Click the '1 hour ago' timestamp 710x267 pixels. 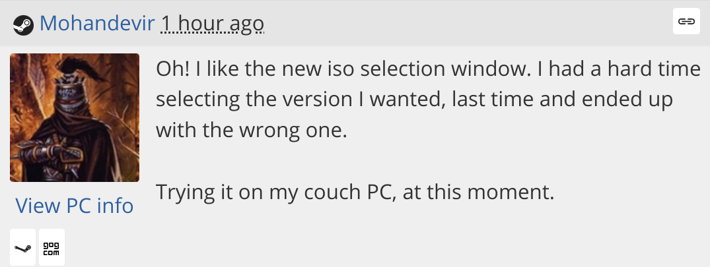(x=213, y=24)
